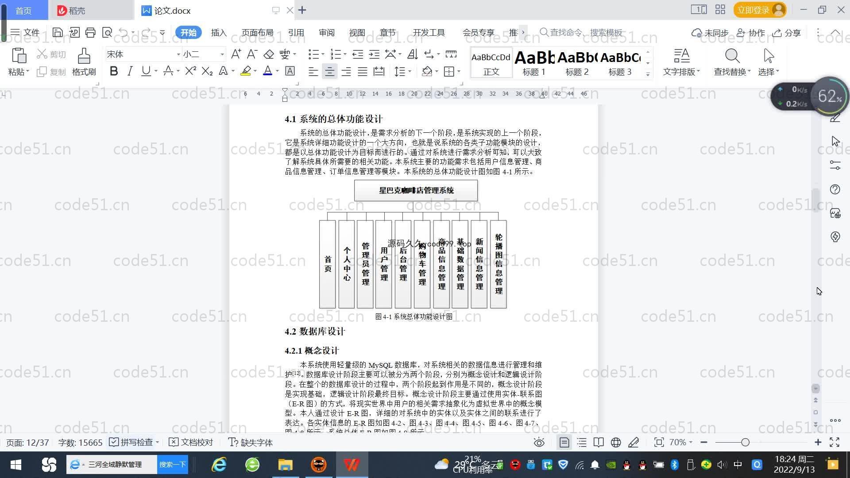The height and width of the screenshot is (478, 850).
Task: Enter full screen mode icon
Action: point(835,442)
